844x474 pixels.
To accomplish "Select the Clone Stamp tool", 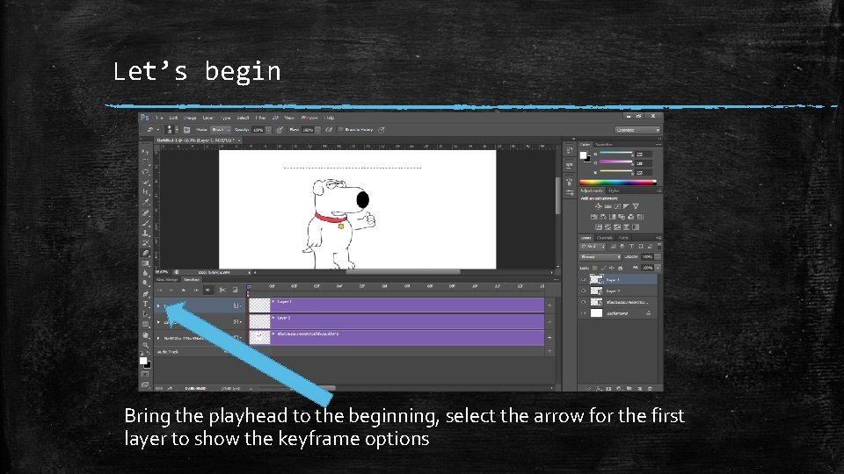I will (145, 233).
